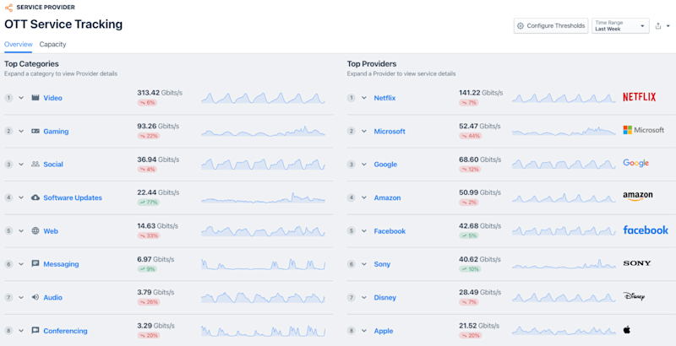
Task: Click the Sony logo
Action: 637,263
